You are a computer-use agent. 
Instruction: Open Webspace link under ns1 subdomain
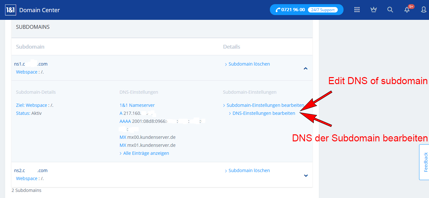click(x=27, y=72)
